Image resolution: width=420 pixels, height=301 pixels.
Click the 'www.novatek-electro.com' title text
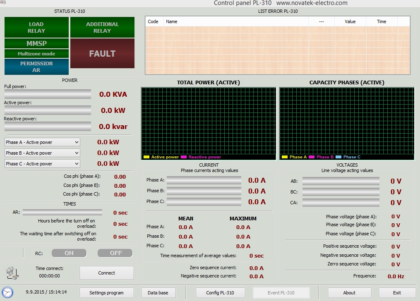pyautogui.click(x=312, y=3)
